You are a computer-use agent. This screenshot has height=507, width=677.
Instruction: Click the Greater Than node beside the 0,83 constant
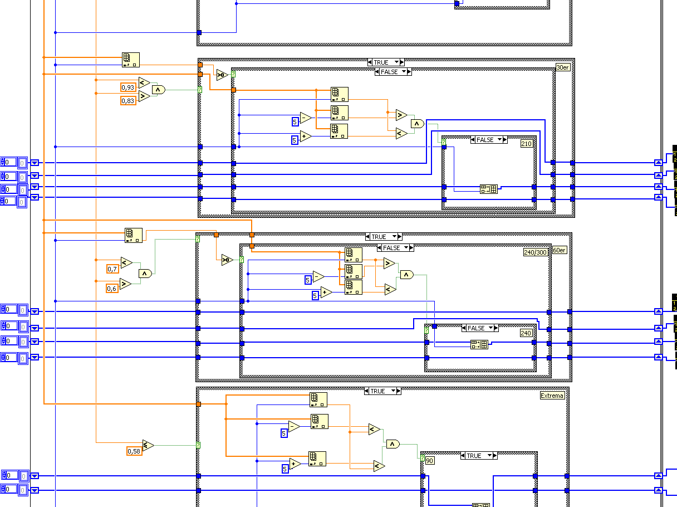[144, 96]
